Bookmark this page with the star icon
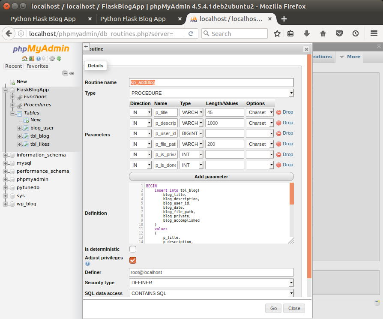The height and width of the screenshot is (319, 383). tap(277, 33)
